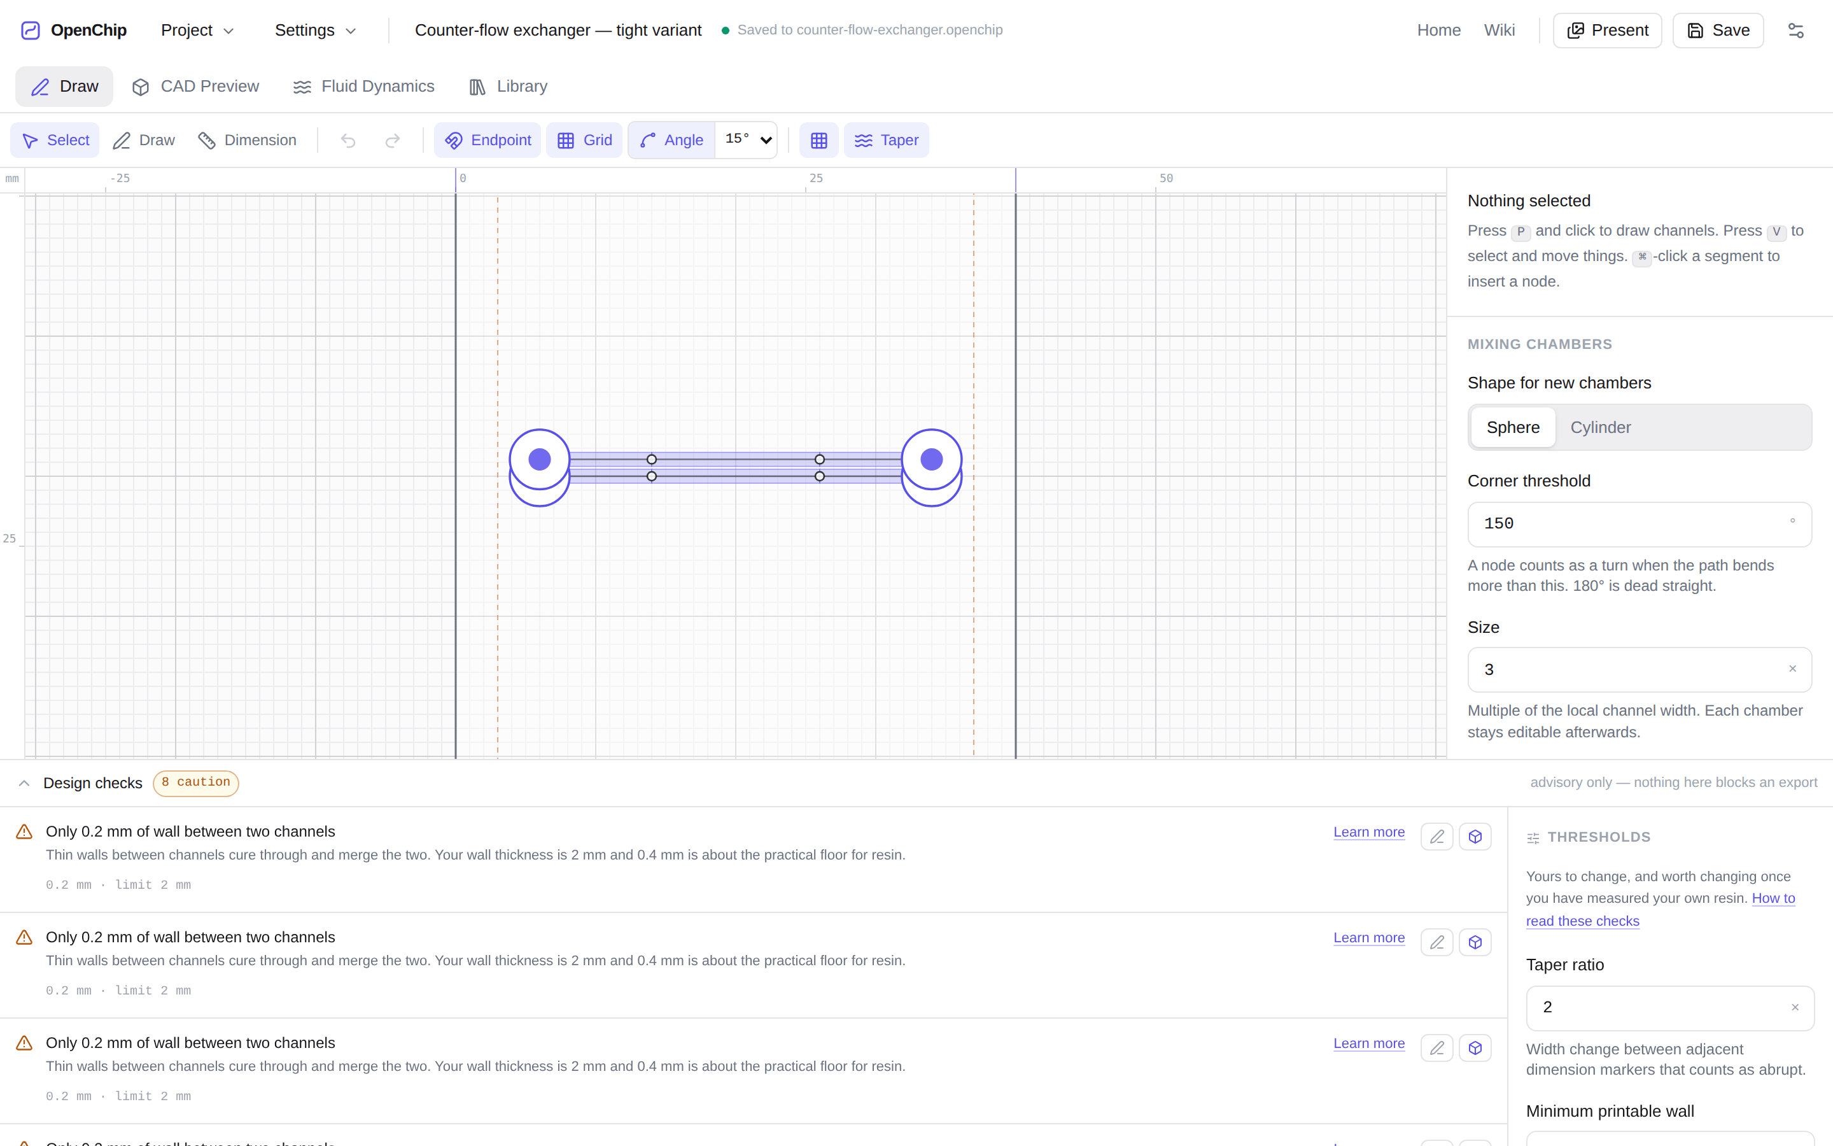This screenshot has height=1146, width=1833.
Task: Open the Project menu
Action: [x=198, y=31]
